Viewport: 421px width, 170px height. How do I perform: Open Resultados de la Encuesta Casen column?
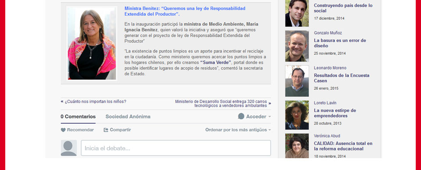click(342, 78)
